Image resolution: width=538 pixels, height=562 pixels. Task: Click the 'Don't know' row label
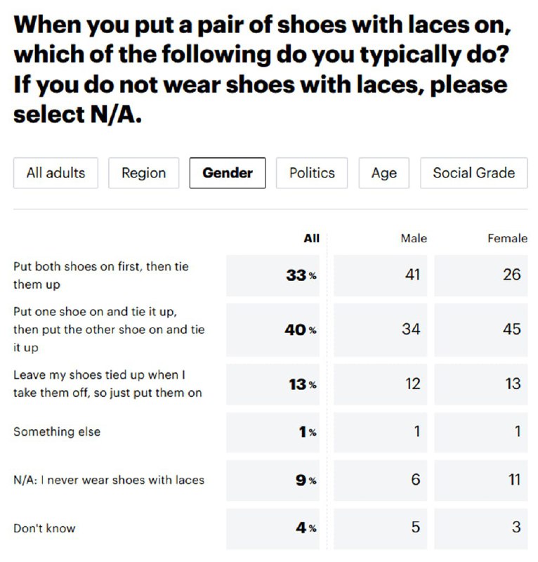[x=44, y=528]
